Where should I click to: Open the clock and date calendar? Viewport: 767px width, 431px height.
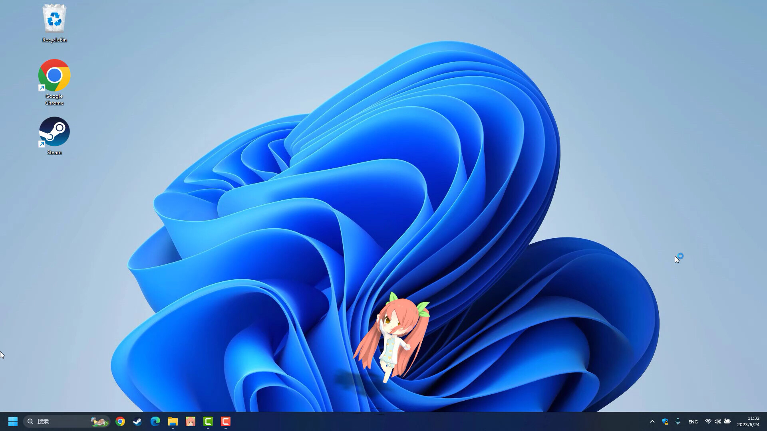pos(748,421)
